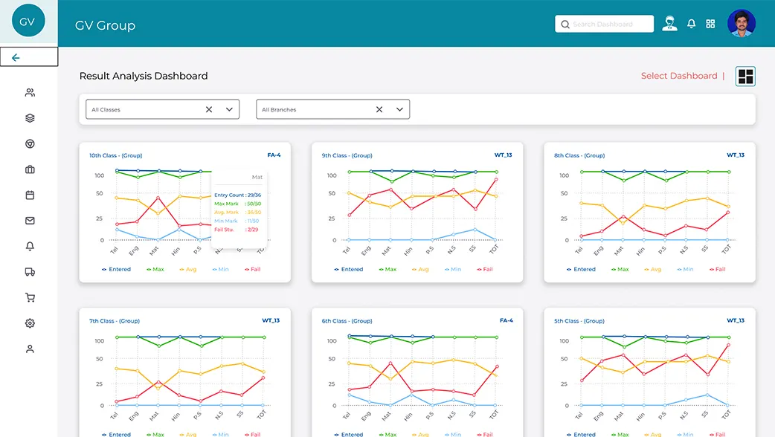Open the briefcase icon in sidebar
This screenshot has height=437, width=775.
pyautogui.click(x=30, y=169)
